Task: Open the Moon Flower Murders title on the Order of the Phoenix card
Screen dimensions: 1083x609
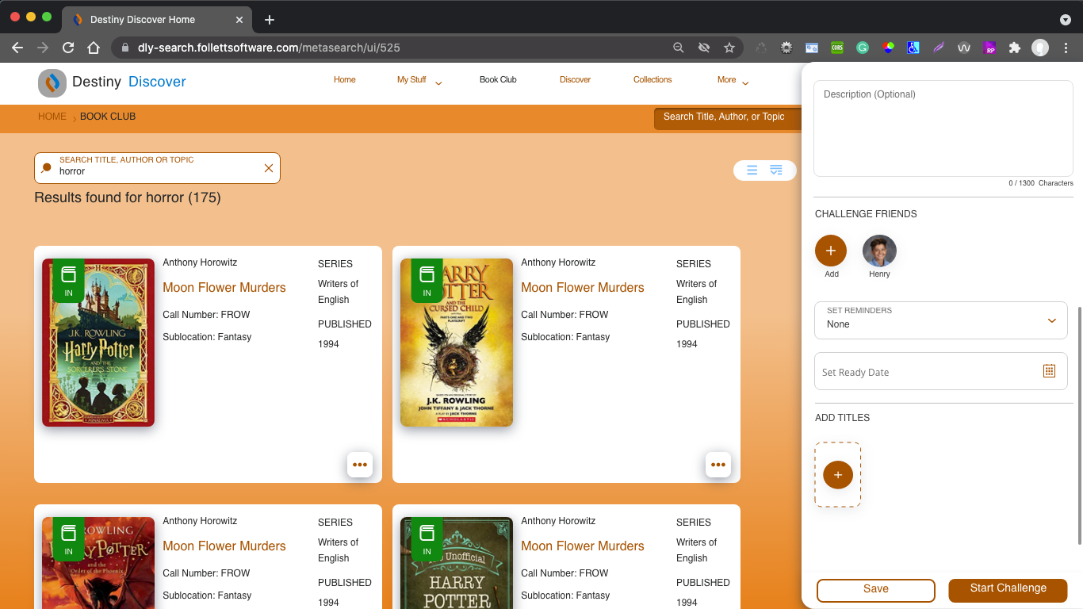Action: [x=224, y=546]
